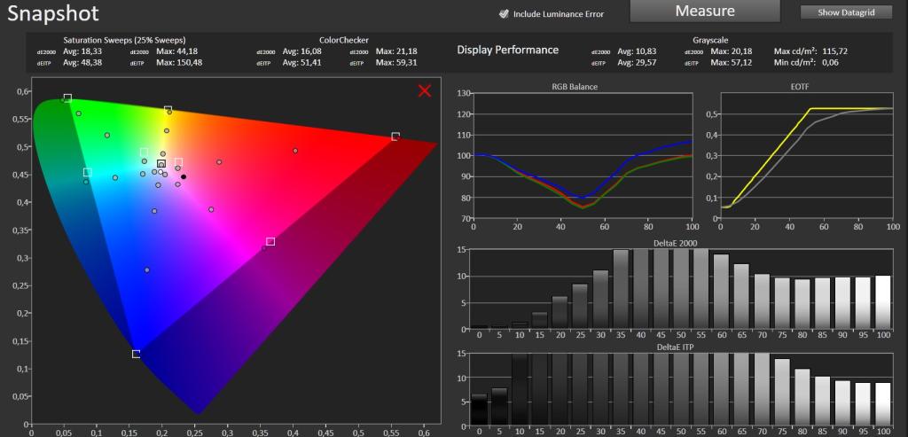Click the red X in the chromaticity diagram

pos(425,91)
